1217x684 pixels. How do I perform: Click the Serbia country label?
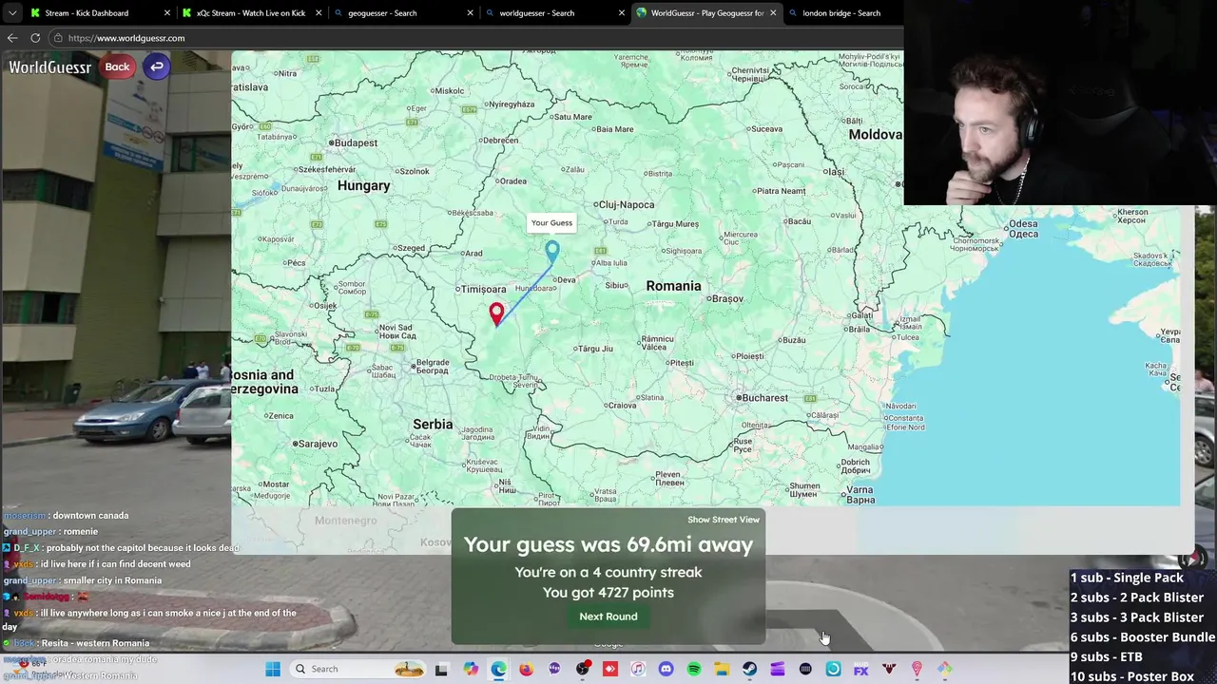pyautogui.click(x=433, y=424)
